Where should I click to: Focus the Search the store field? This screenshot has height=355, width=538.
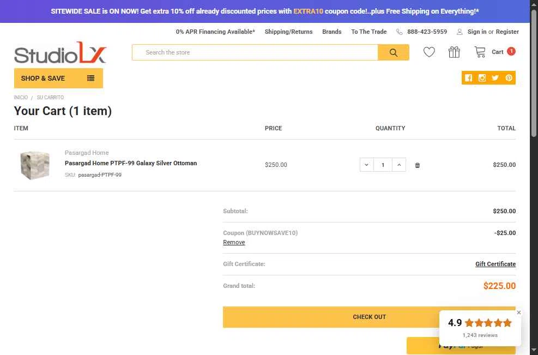(255, 52)
